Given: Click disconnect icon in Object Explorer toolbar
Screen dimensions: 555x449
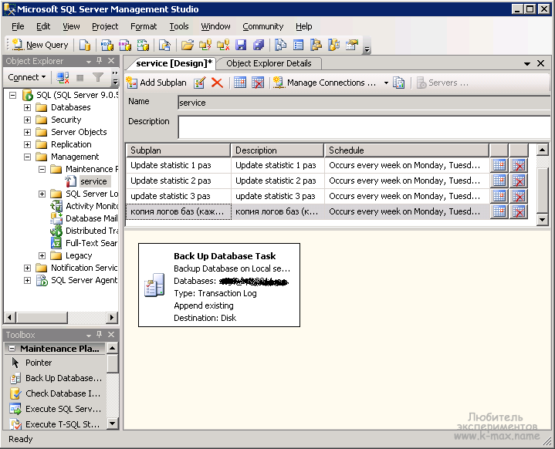Looking at the screenshot, I should tap(63, 77).
